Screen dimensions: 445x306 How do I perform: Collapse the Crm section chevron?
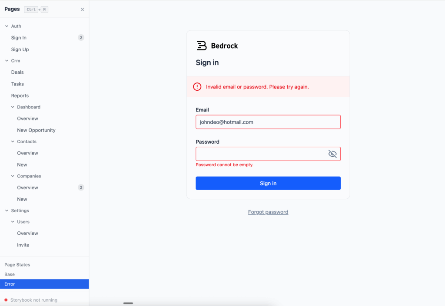[x=7, y=61]
